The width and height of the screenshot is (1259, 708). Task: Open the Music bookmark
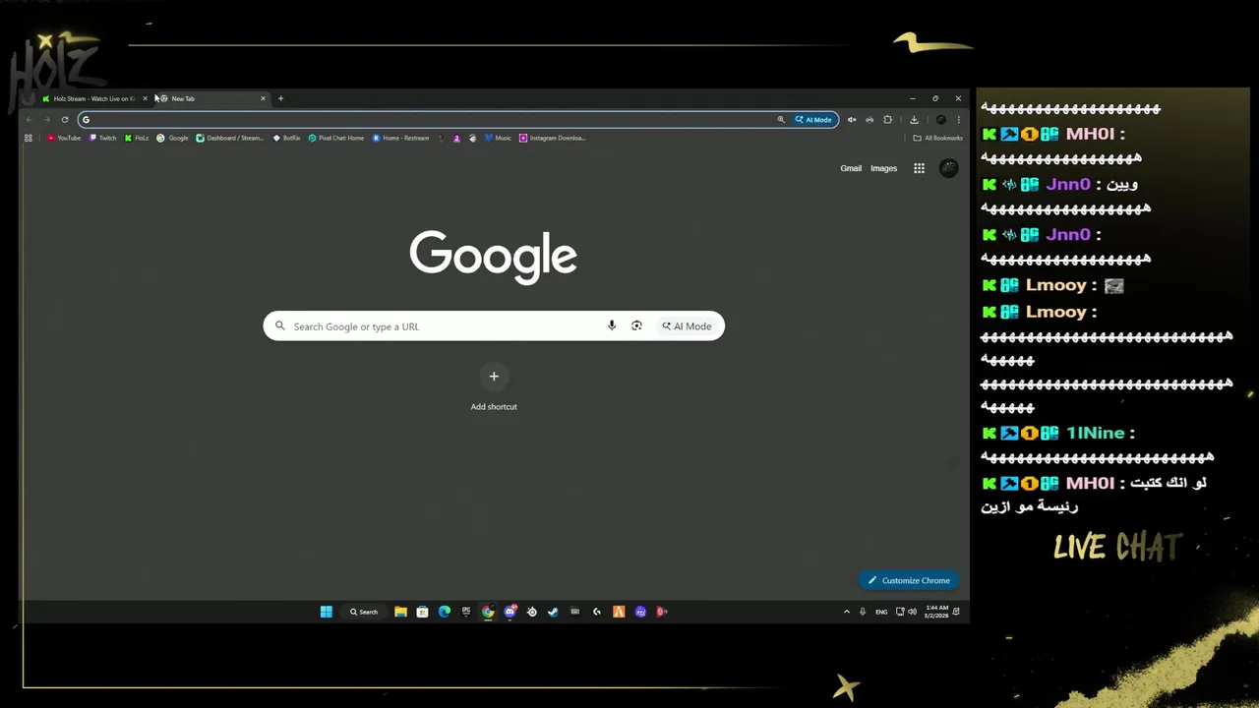click(498, 138)
